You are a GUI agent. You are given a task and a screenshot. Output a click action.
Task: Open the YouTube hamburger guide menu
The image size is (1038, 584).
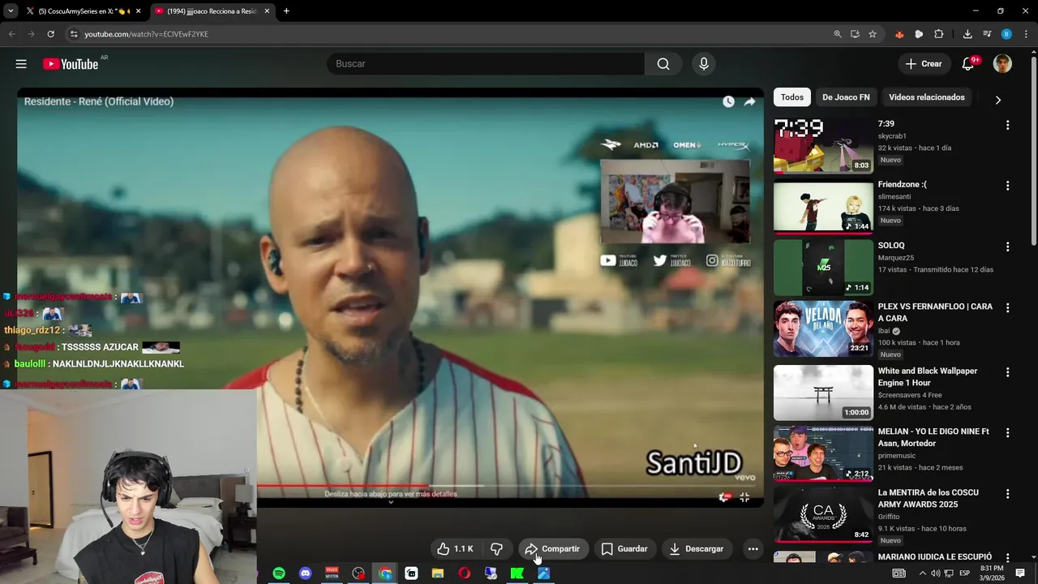pos(21,64)
